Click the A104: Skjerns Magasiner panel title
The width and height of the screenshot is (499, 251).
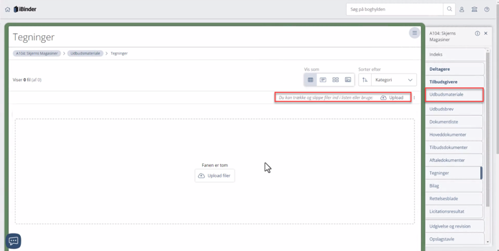pos(442,36)
